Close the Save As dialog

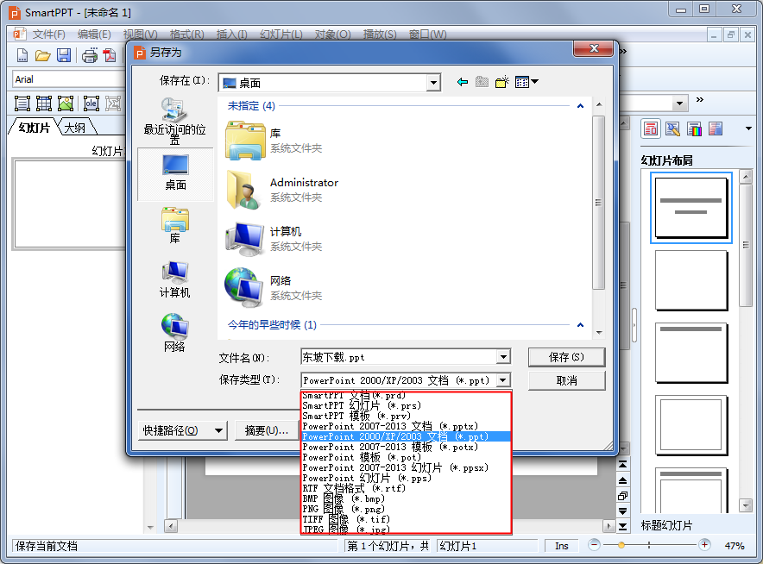(594, 48)
